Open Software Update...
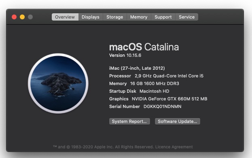Image resolution: width=252 pixels, height=158 pixels. click(178, 121)
